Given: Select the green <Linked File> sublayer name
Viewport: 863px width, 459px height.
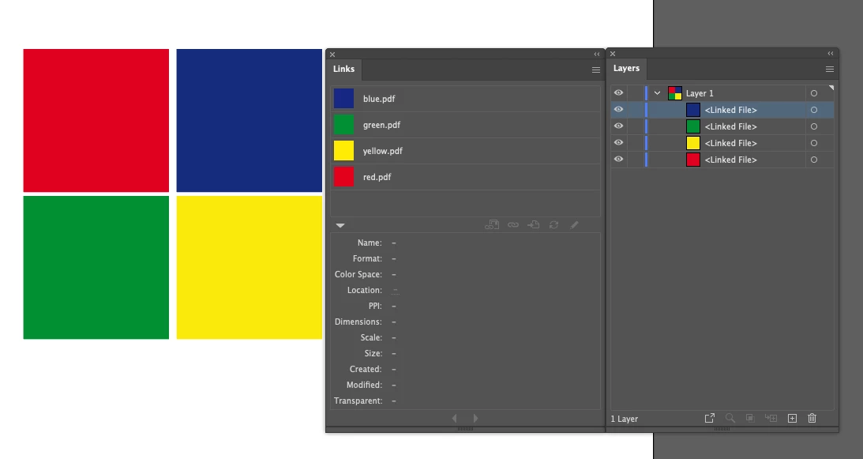Looking at the screenshot, I should click(731, 126).
